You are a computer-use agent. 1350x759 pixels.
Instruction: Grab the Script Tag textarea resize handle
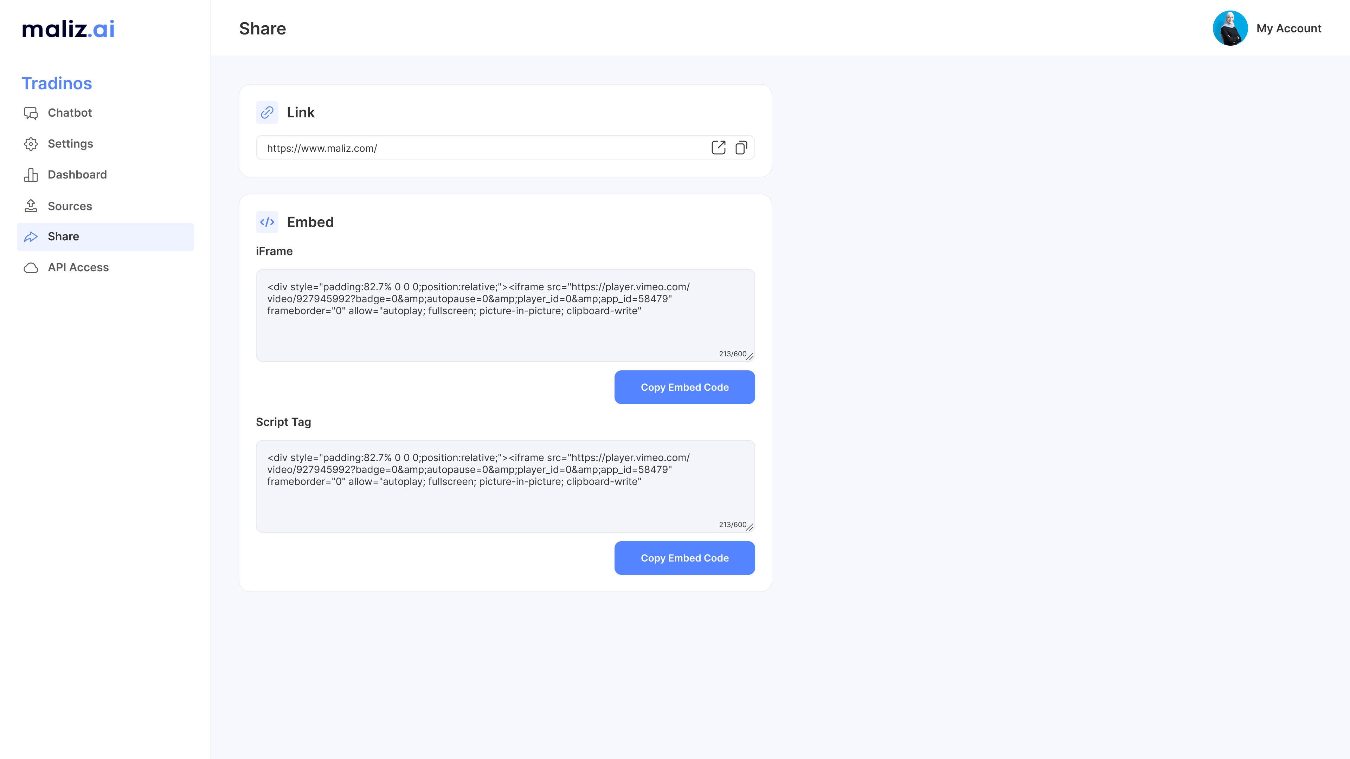point(750,527)
